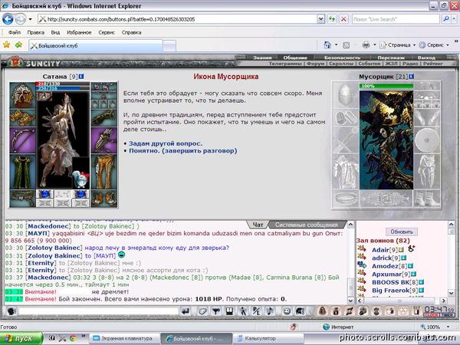
Task: Click Сатана's green armor slot
Action: tap(22, 172)
